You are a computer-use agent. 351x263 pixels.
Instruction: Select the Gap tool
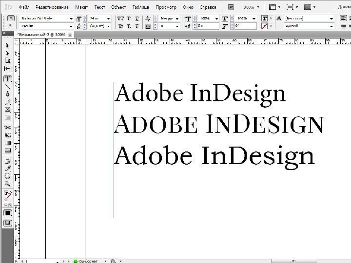tap(7, 69)
